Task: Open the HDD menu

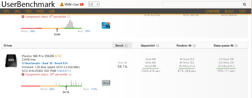Action: [40, 11]
